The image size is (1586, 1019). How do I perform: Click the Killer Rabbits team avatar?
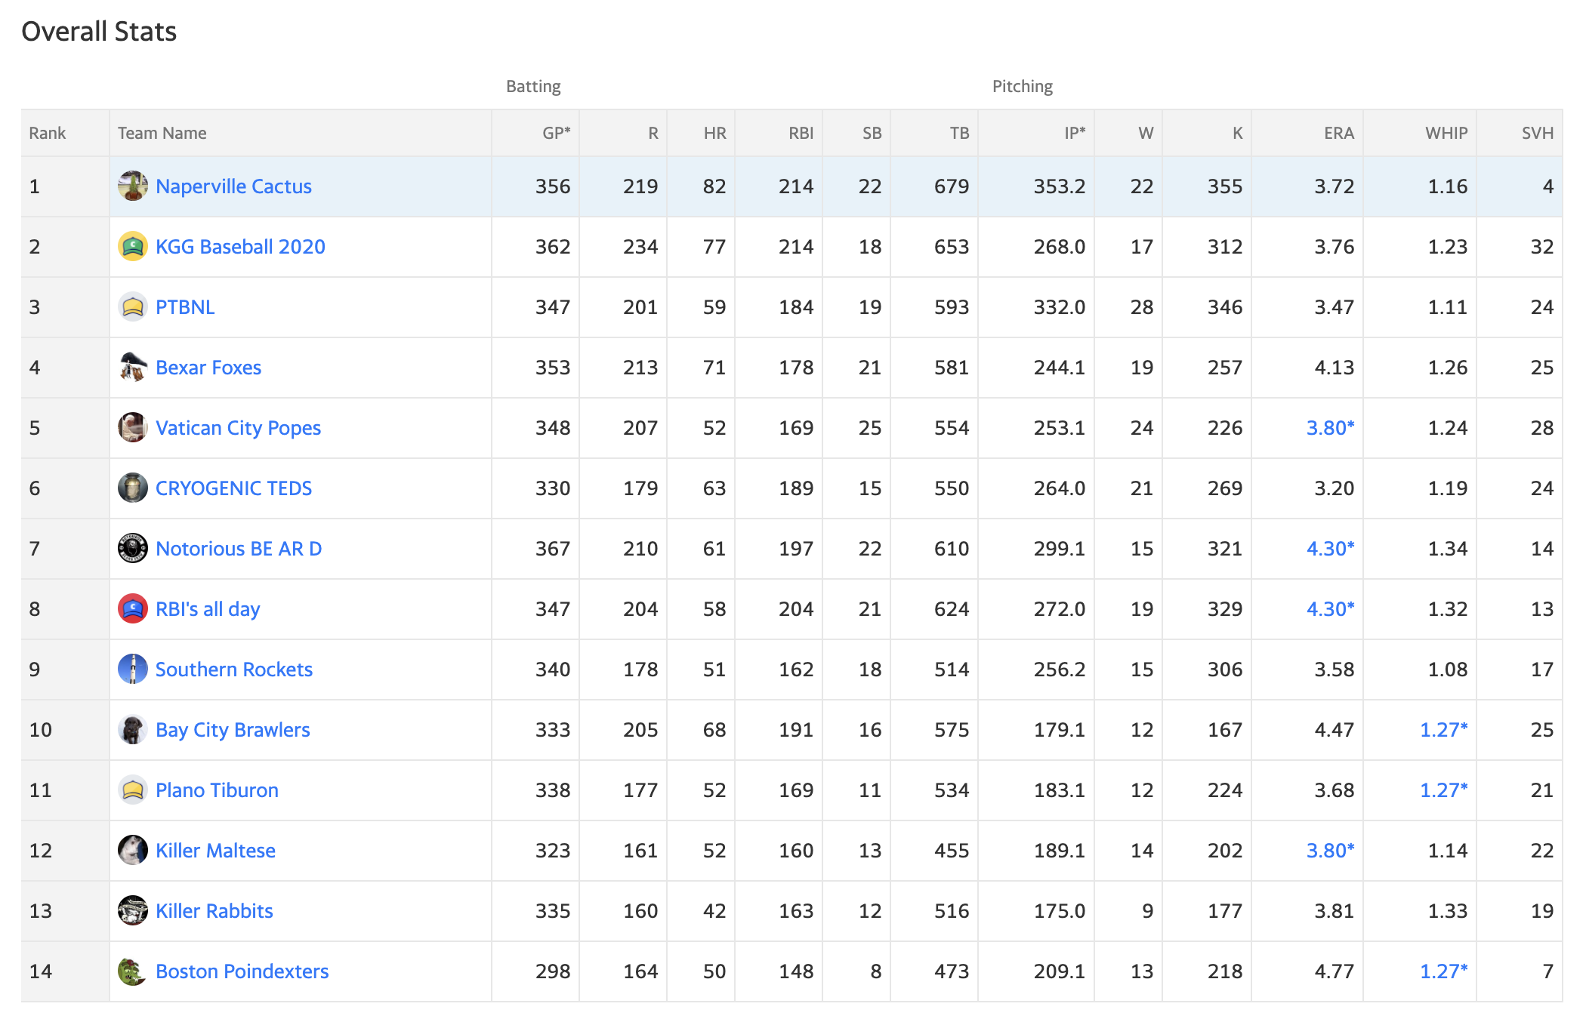133,910
